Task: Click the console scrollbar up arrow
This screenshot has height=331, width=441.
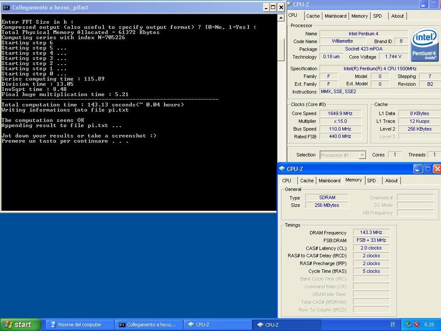Action: tap(281, 18)
